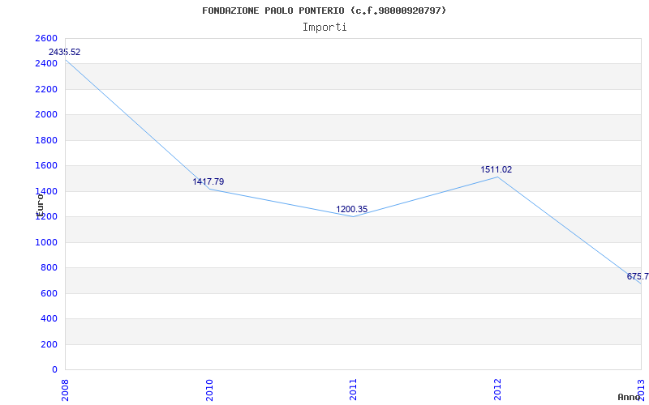
Task: Click the 2400 y-axis tick label
Action: pos(45,64)
